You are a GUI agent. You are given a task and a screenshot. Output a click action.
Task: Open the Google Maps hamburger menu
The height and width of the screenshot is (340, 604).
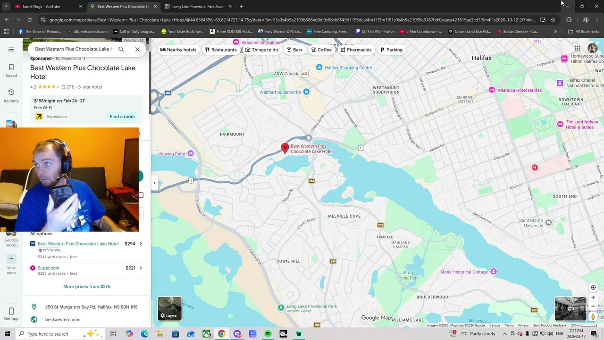coord(11,49)
